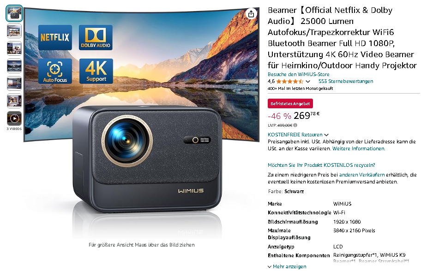Expand Mehr anzeigen product details
Screen dimensions: 427x271
click(287, 266)
